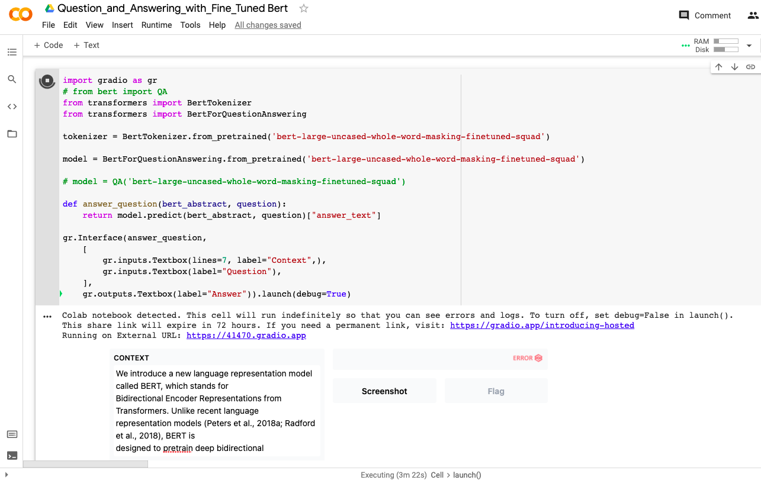This screenshot has height=480, width=761.
Task: Open the external Gradio app URL
Action: pos(246,335)
